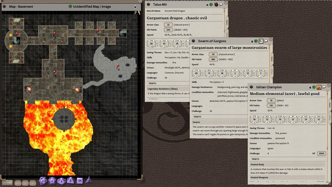332x187 pixels.
Task: Roll the purple d20 die
Action: click(43, 181)
